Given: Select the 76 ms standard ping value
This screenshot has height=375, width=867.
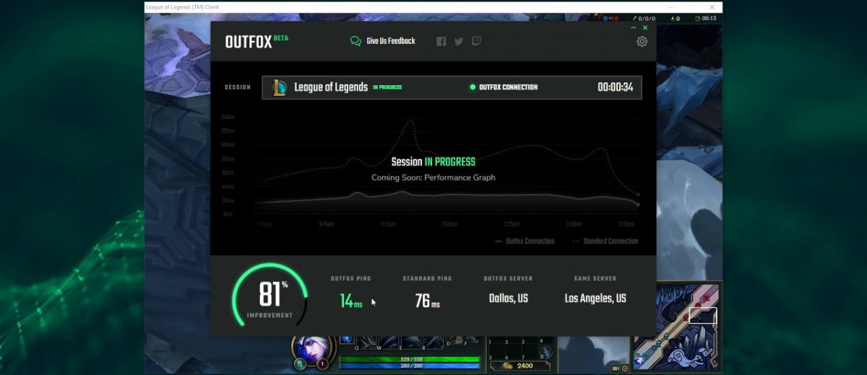Looking at the screenshot, I should pos(427,301).
